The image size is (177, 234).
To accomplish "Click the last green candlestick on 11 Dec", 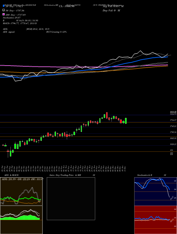I will [x=126, y=121].
